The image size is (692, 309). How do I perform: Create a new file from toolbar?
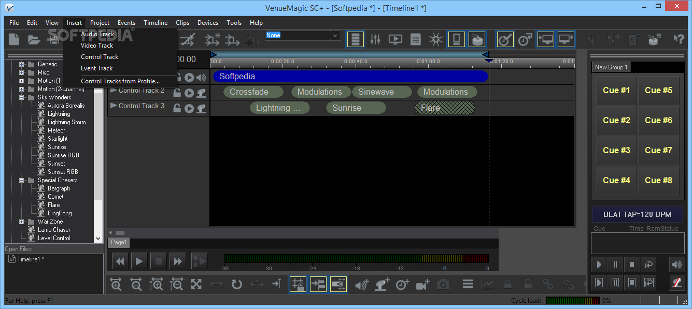point(14,39)
